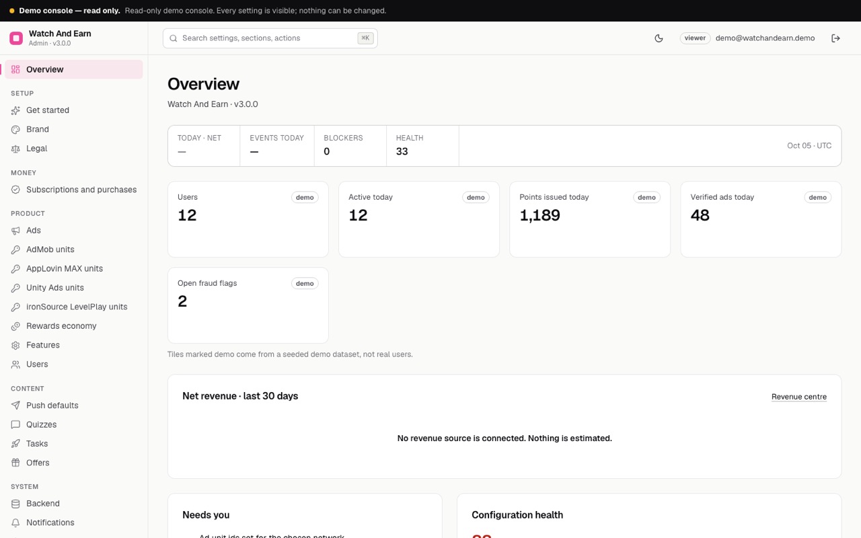Click the Quizzes chat bubble icon
This screenshot has width=861, height=538.
(15, 424)
